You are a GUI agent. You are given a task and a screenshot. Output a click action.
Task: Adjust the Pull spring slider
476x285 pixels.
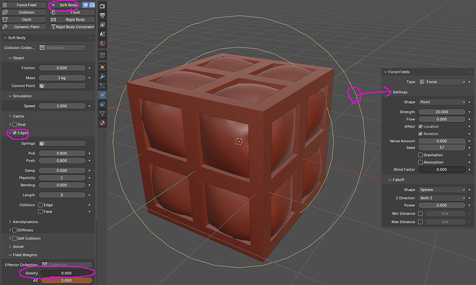tap(62, 153)
